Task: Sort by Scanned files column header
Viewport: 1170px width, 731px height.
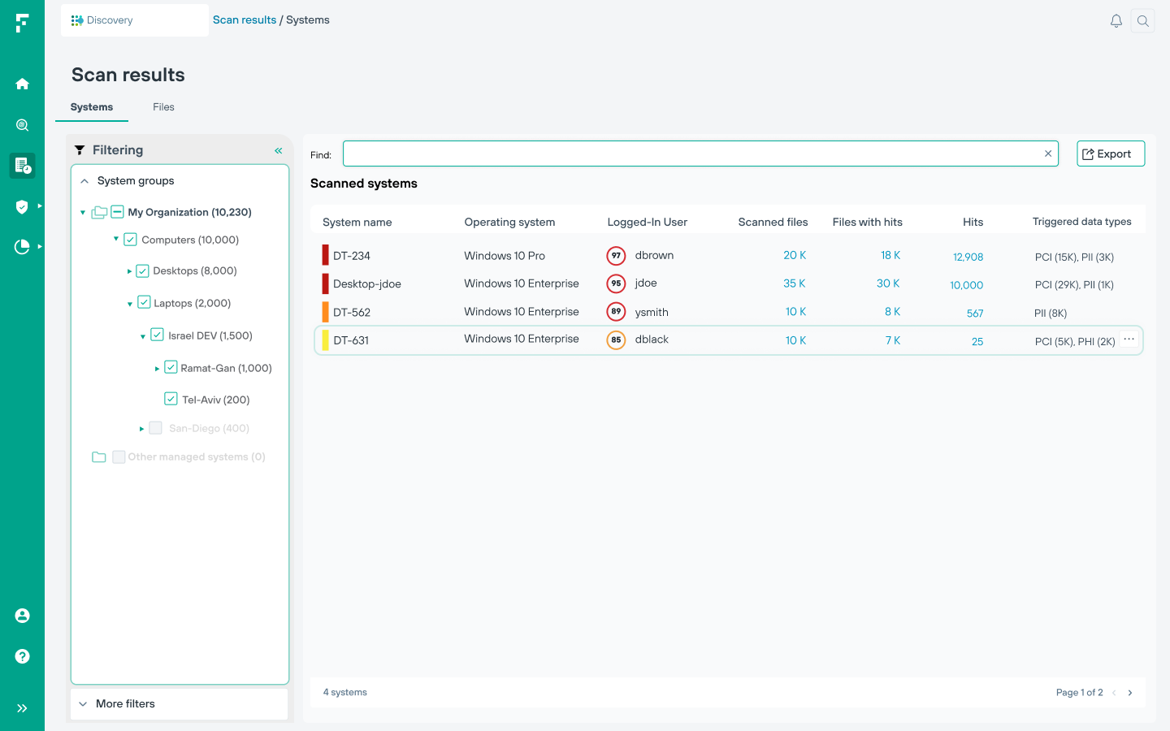Action: [x=773, y=223]
